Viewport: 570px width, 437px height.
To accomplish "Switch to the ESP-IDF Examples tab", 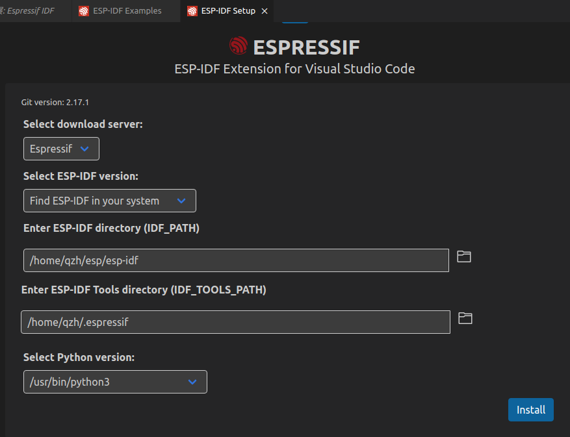I will [x=126, y=11].
